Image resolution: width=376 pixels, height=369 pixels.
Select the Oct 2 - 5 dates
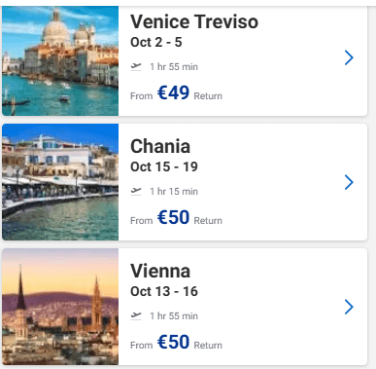156,42
